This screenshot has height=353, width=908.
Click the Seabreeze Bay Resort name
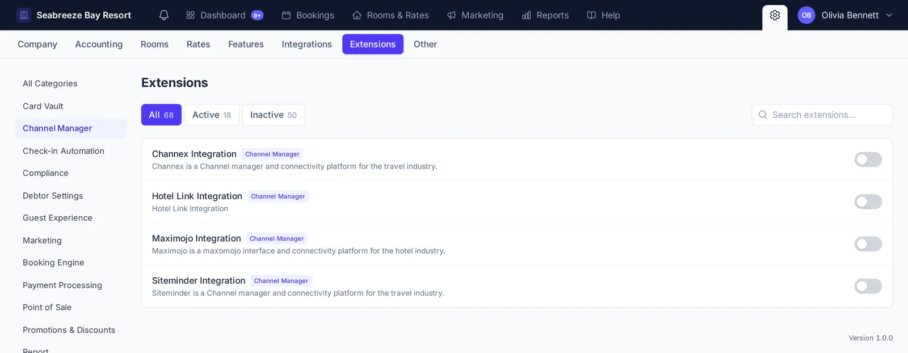point(83,15)
